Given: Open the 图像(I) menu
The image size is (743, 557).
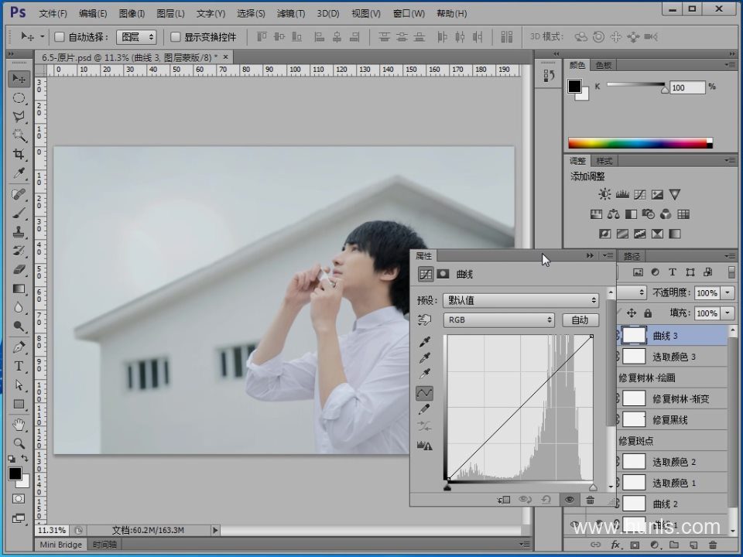Looking at the screenshot, I should click(132, 14).
